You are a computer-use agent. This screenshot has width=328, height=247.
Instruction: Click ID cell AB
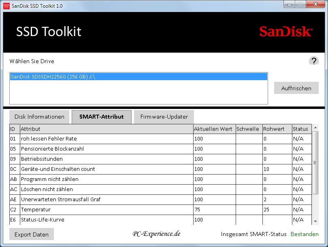click(15, 179)
